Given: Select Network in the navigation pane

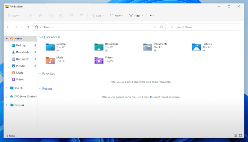Looking at the screenshot, I should 19,105.
